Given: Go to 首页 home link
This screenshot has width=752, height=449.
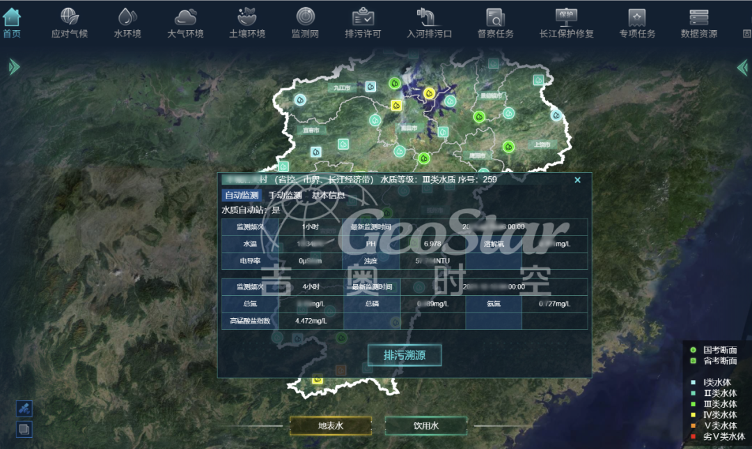Looking at the screenshot, I should coord(12,23).
